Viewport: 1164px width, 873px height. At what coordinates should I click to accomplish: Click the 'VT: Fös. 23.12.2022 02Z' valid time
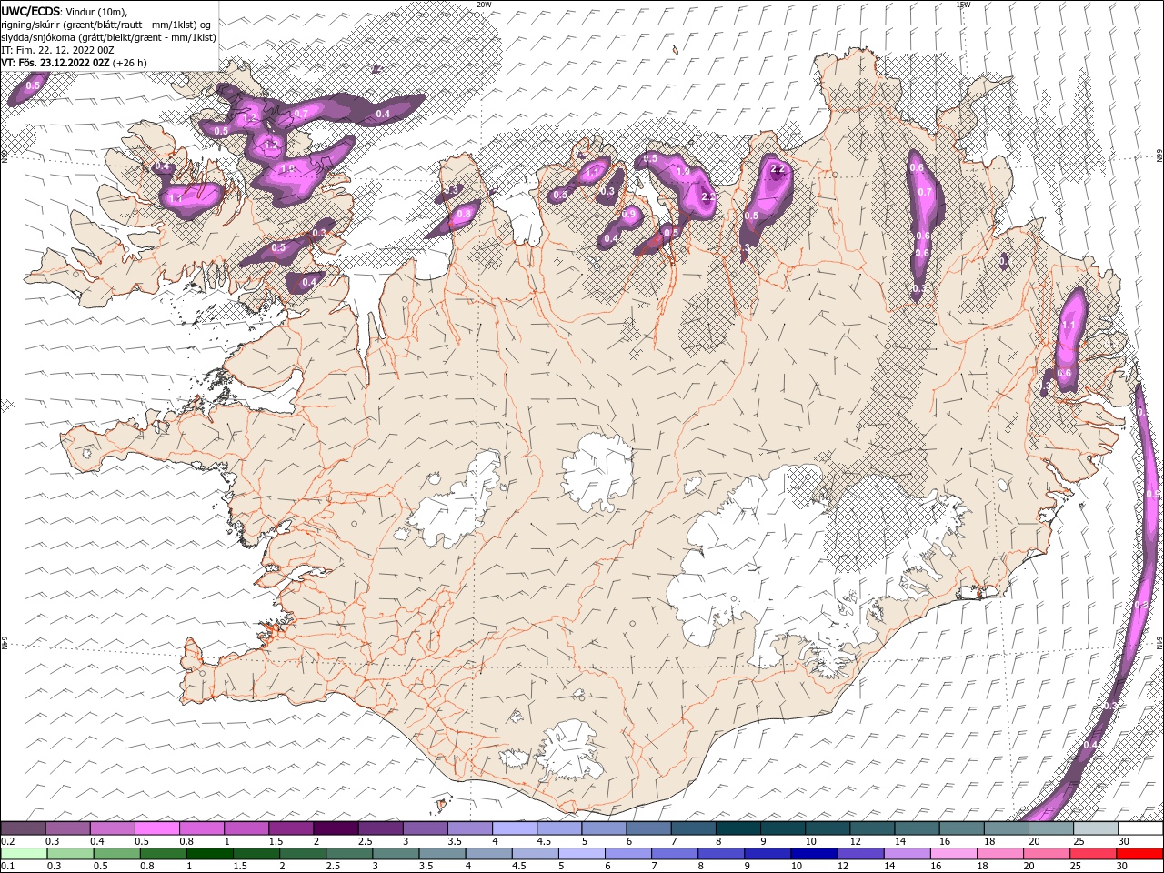(55, 63)
